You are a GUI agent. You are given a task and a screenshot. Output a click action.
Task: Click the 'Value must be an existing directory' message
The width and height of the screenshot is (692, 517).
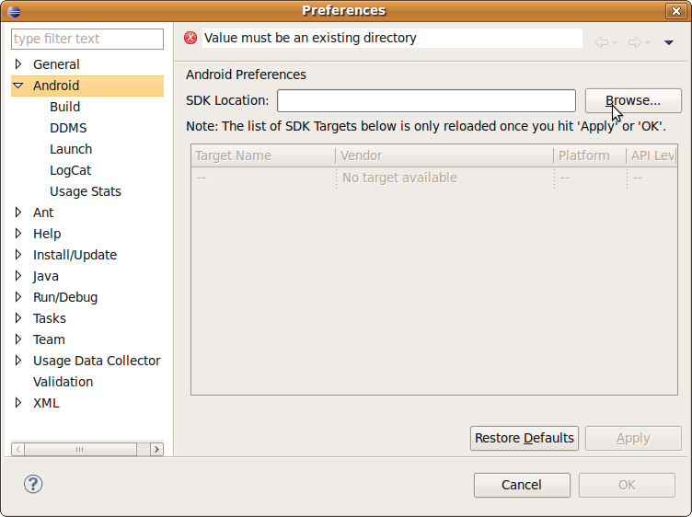(x=310, y=38)
